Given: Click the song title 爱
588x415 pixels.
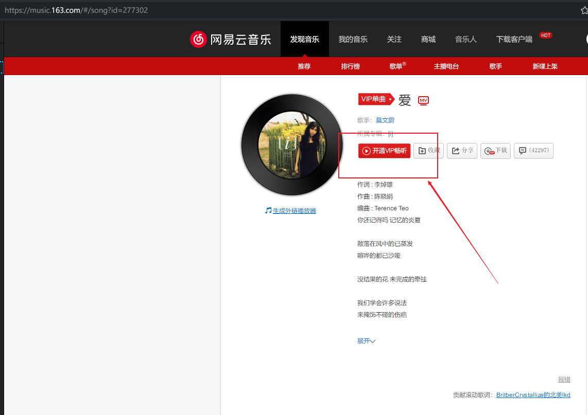Looking at the screenshot, I should (x=405, y=100).
